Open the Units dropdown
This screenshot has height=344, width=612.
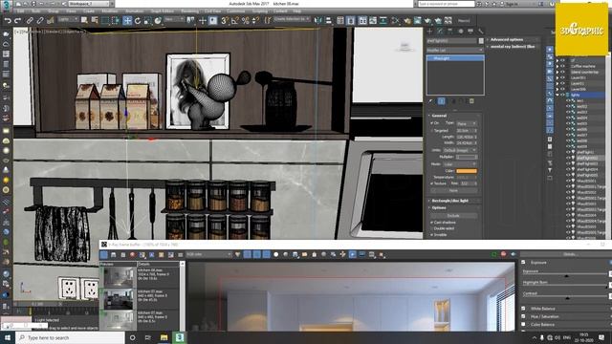(460, 150)
